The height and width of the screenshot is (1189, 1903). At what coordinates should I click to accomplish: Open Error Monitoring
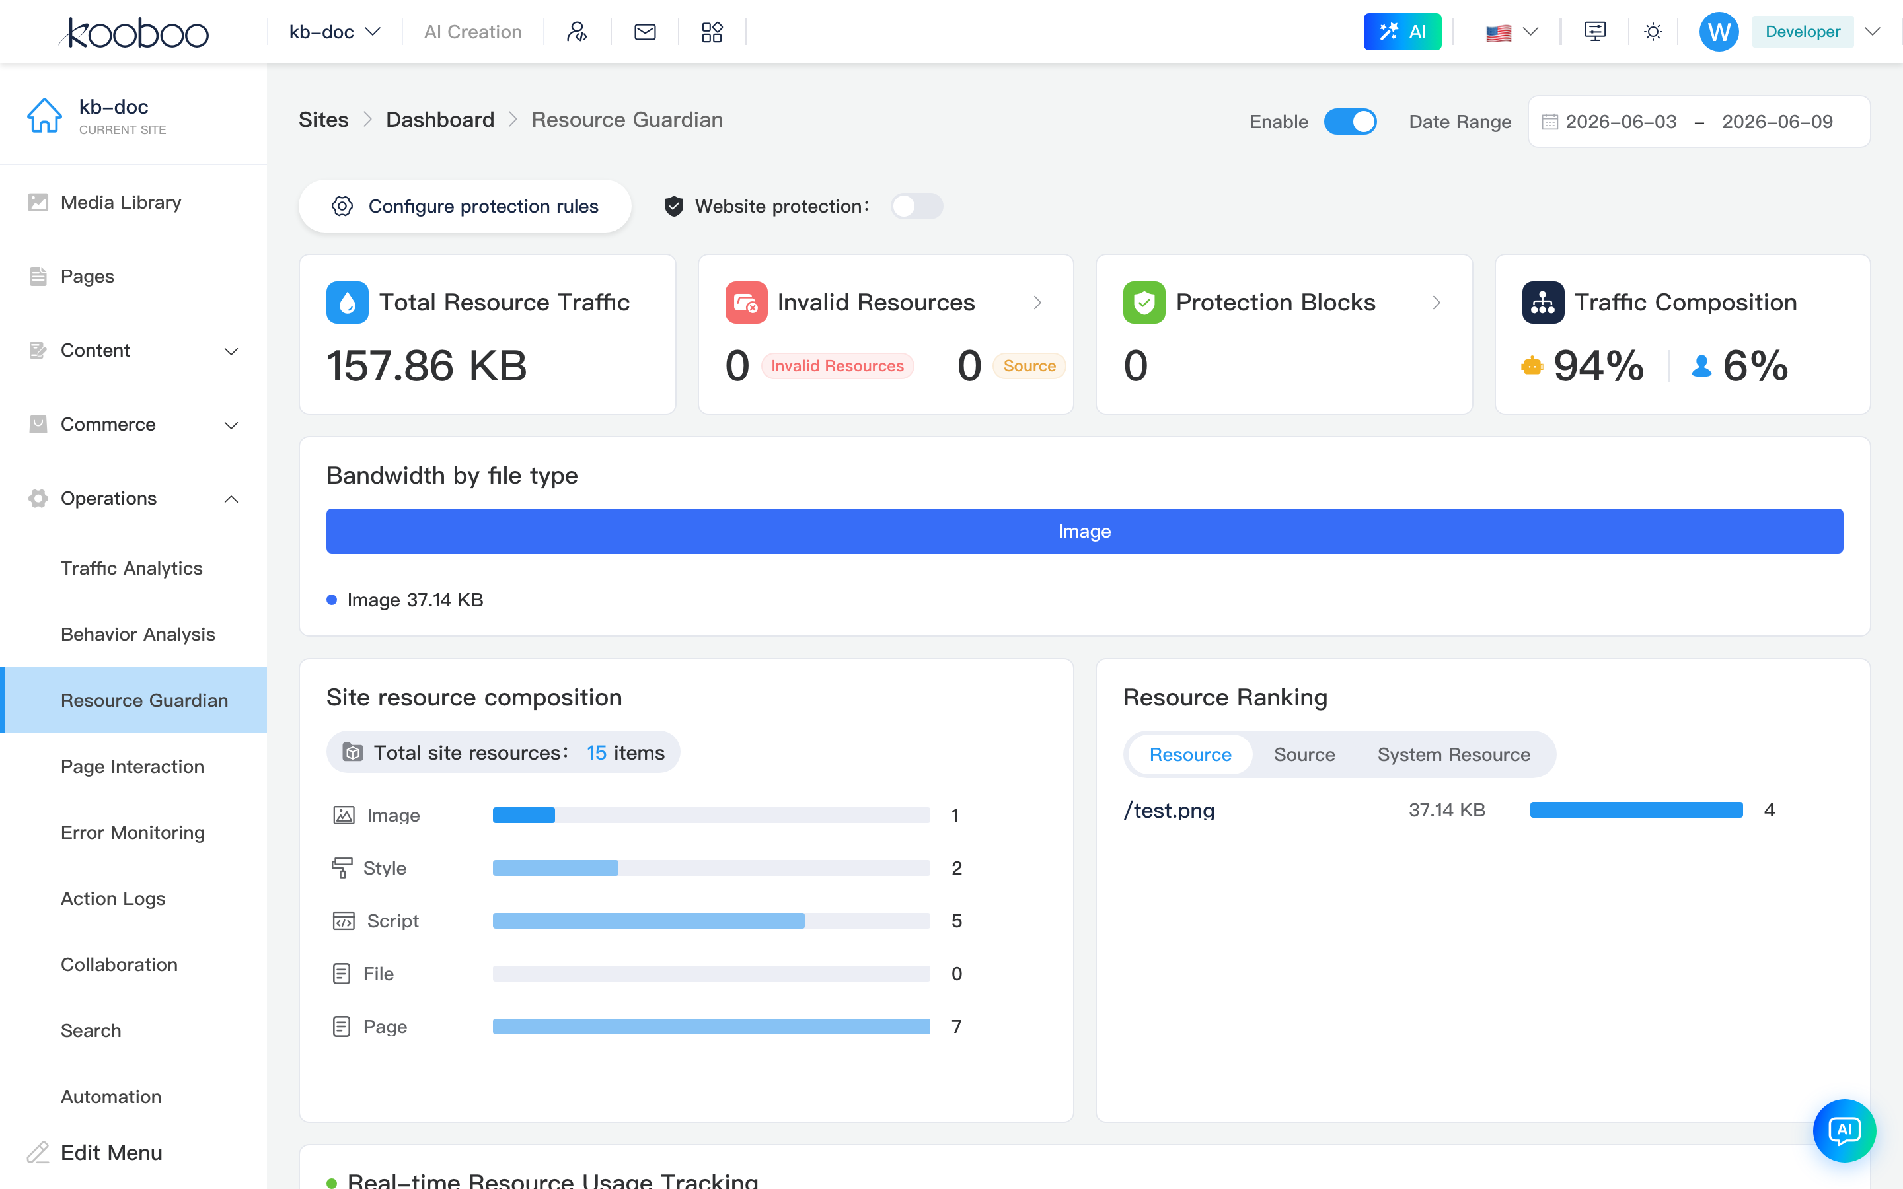point(133,833)
